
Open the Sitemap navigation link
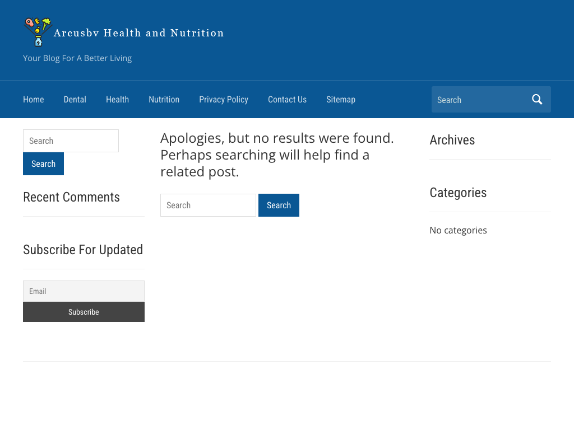[x=340, y=100]
